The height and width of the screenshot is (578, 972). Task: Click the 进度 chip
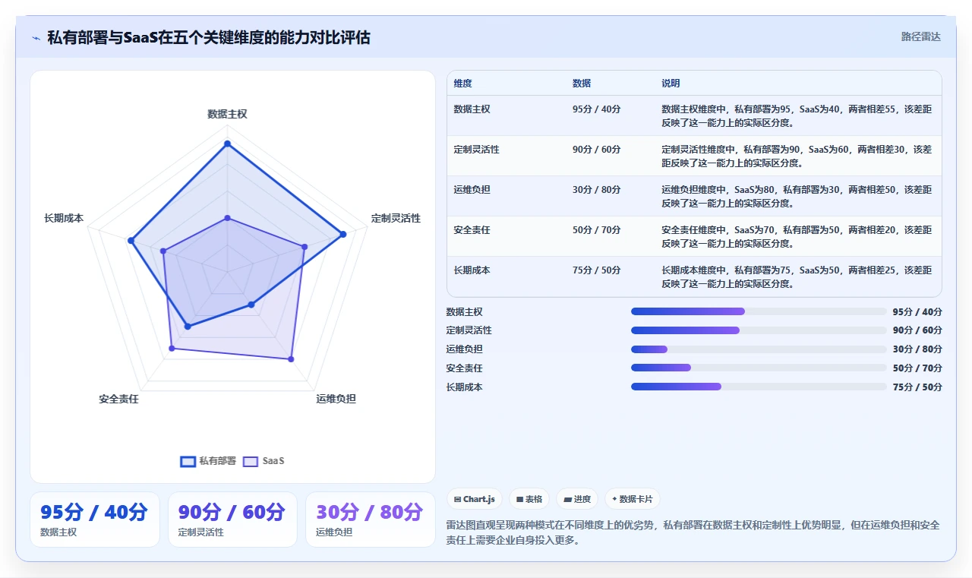(577, 499)
